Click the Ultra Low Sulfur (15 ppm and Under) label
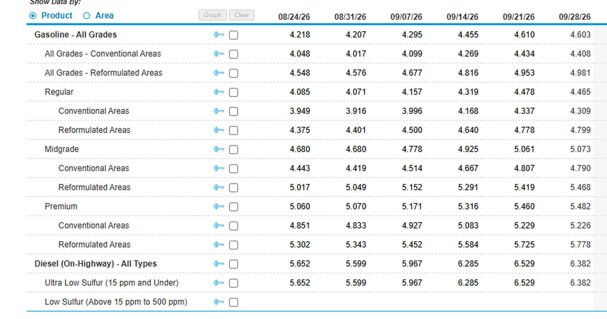 click(112, 283)
